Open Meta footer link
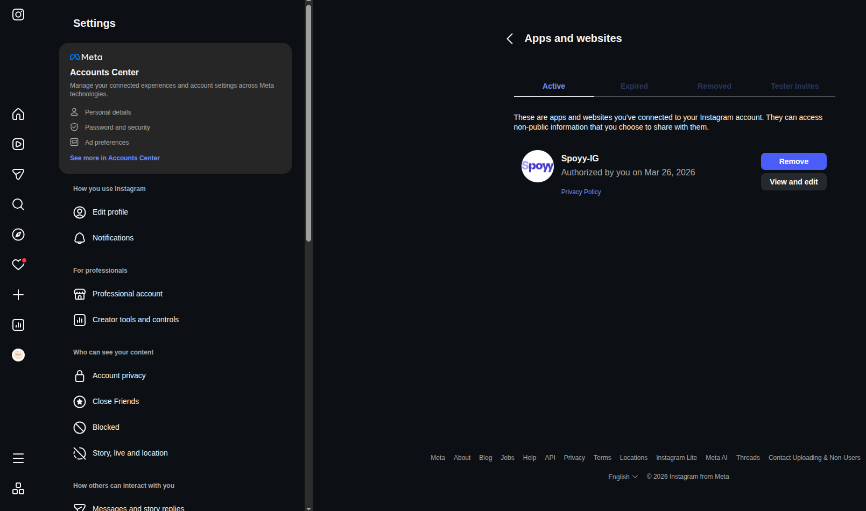 coord(438,458)
